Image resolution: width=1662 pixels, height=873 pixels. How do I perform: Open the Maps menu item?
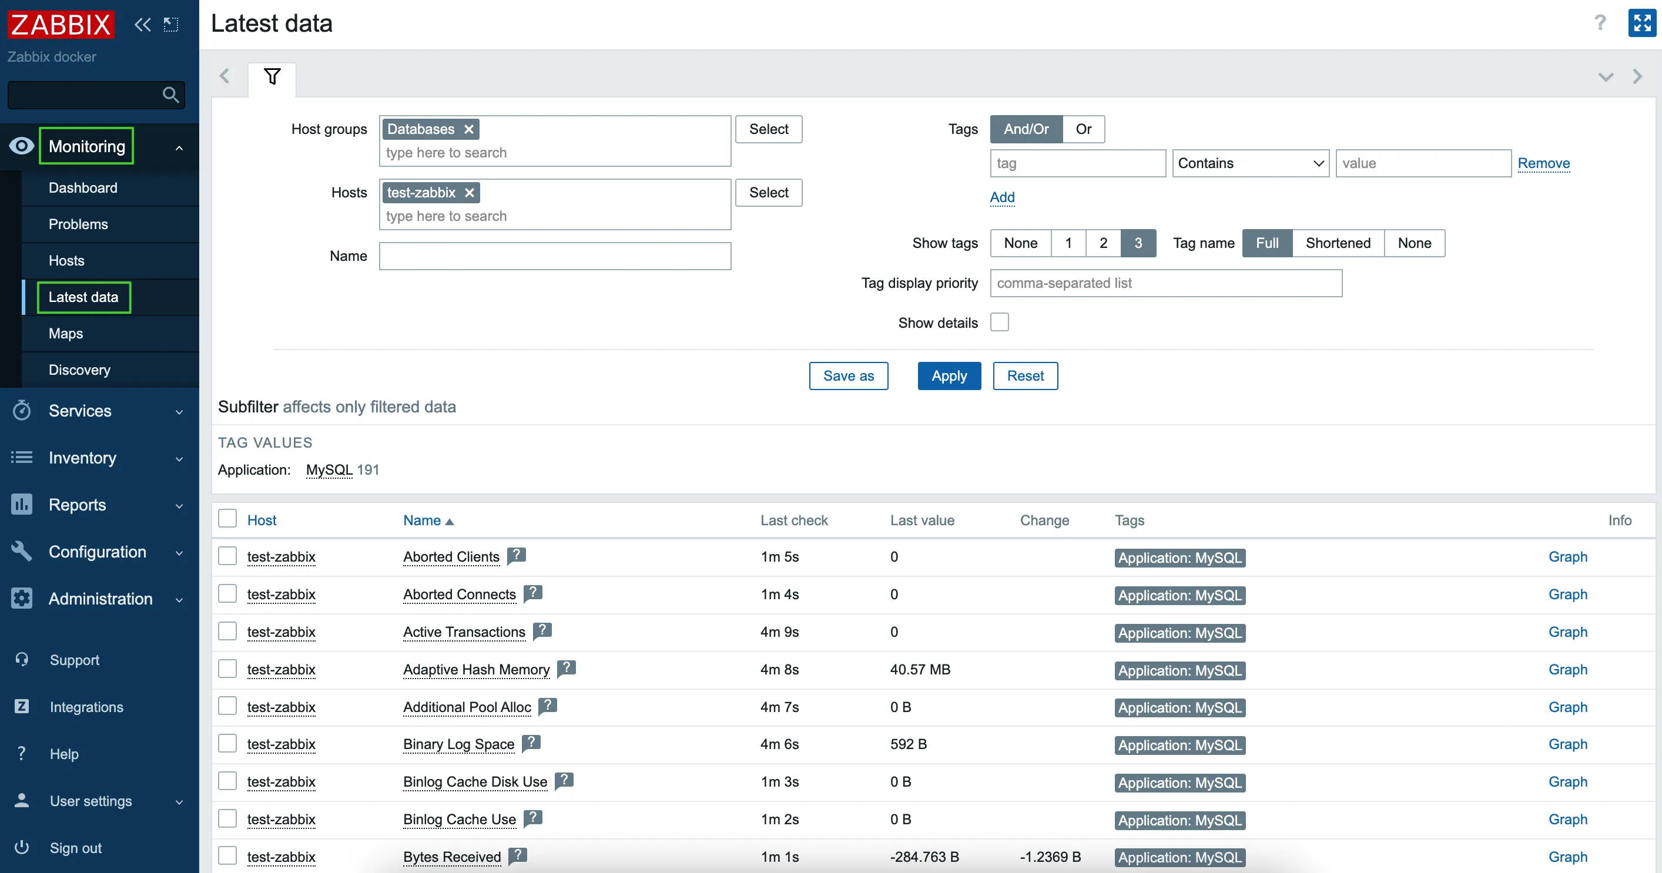click(x=66, y=333)
